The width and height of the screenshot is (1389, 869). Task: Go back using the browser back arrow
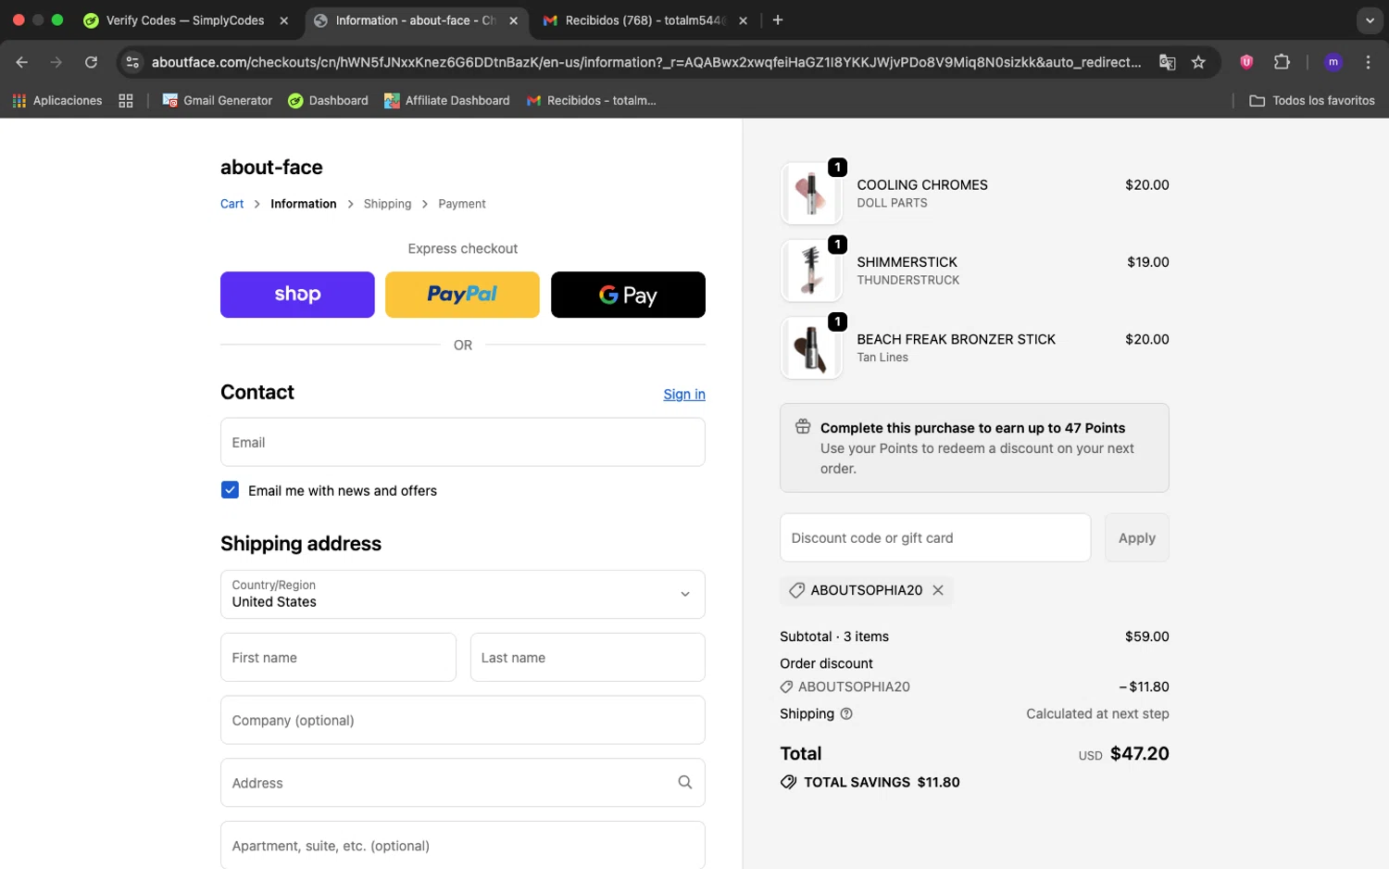pyautogui.click(x=22, y=62)
